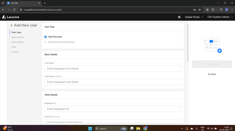This screenshot has height=131, width=235.
Task: Open Task View on taskbar
Action: (132, 129)
